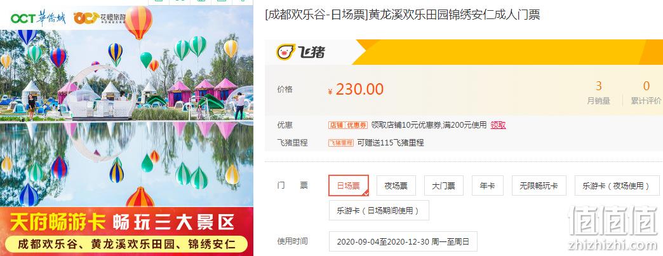The height and width of the screenshot is (256, 663).
Task: Click the Fliggy 飞猪 pig logo
Action: (x=300, y=52)
